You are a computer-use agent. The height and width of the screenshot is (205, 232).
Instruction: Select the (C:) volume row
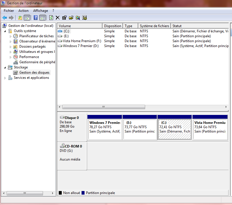(143, 31)
